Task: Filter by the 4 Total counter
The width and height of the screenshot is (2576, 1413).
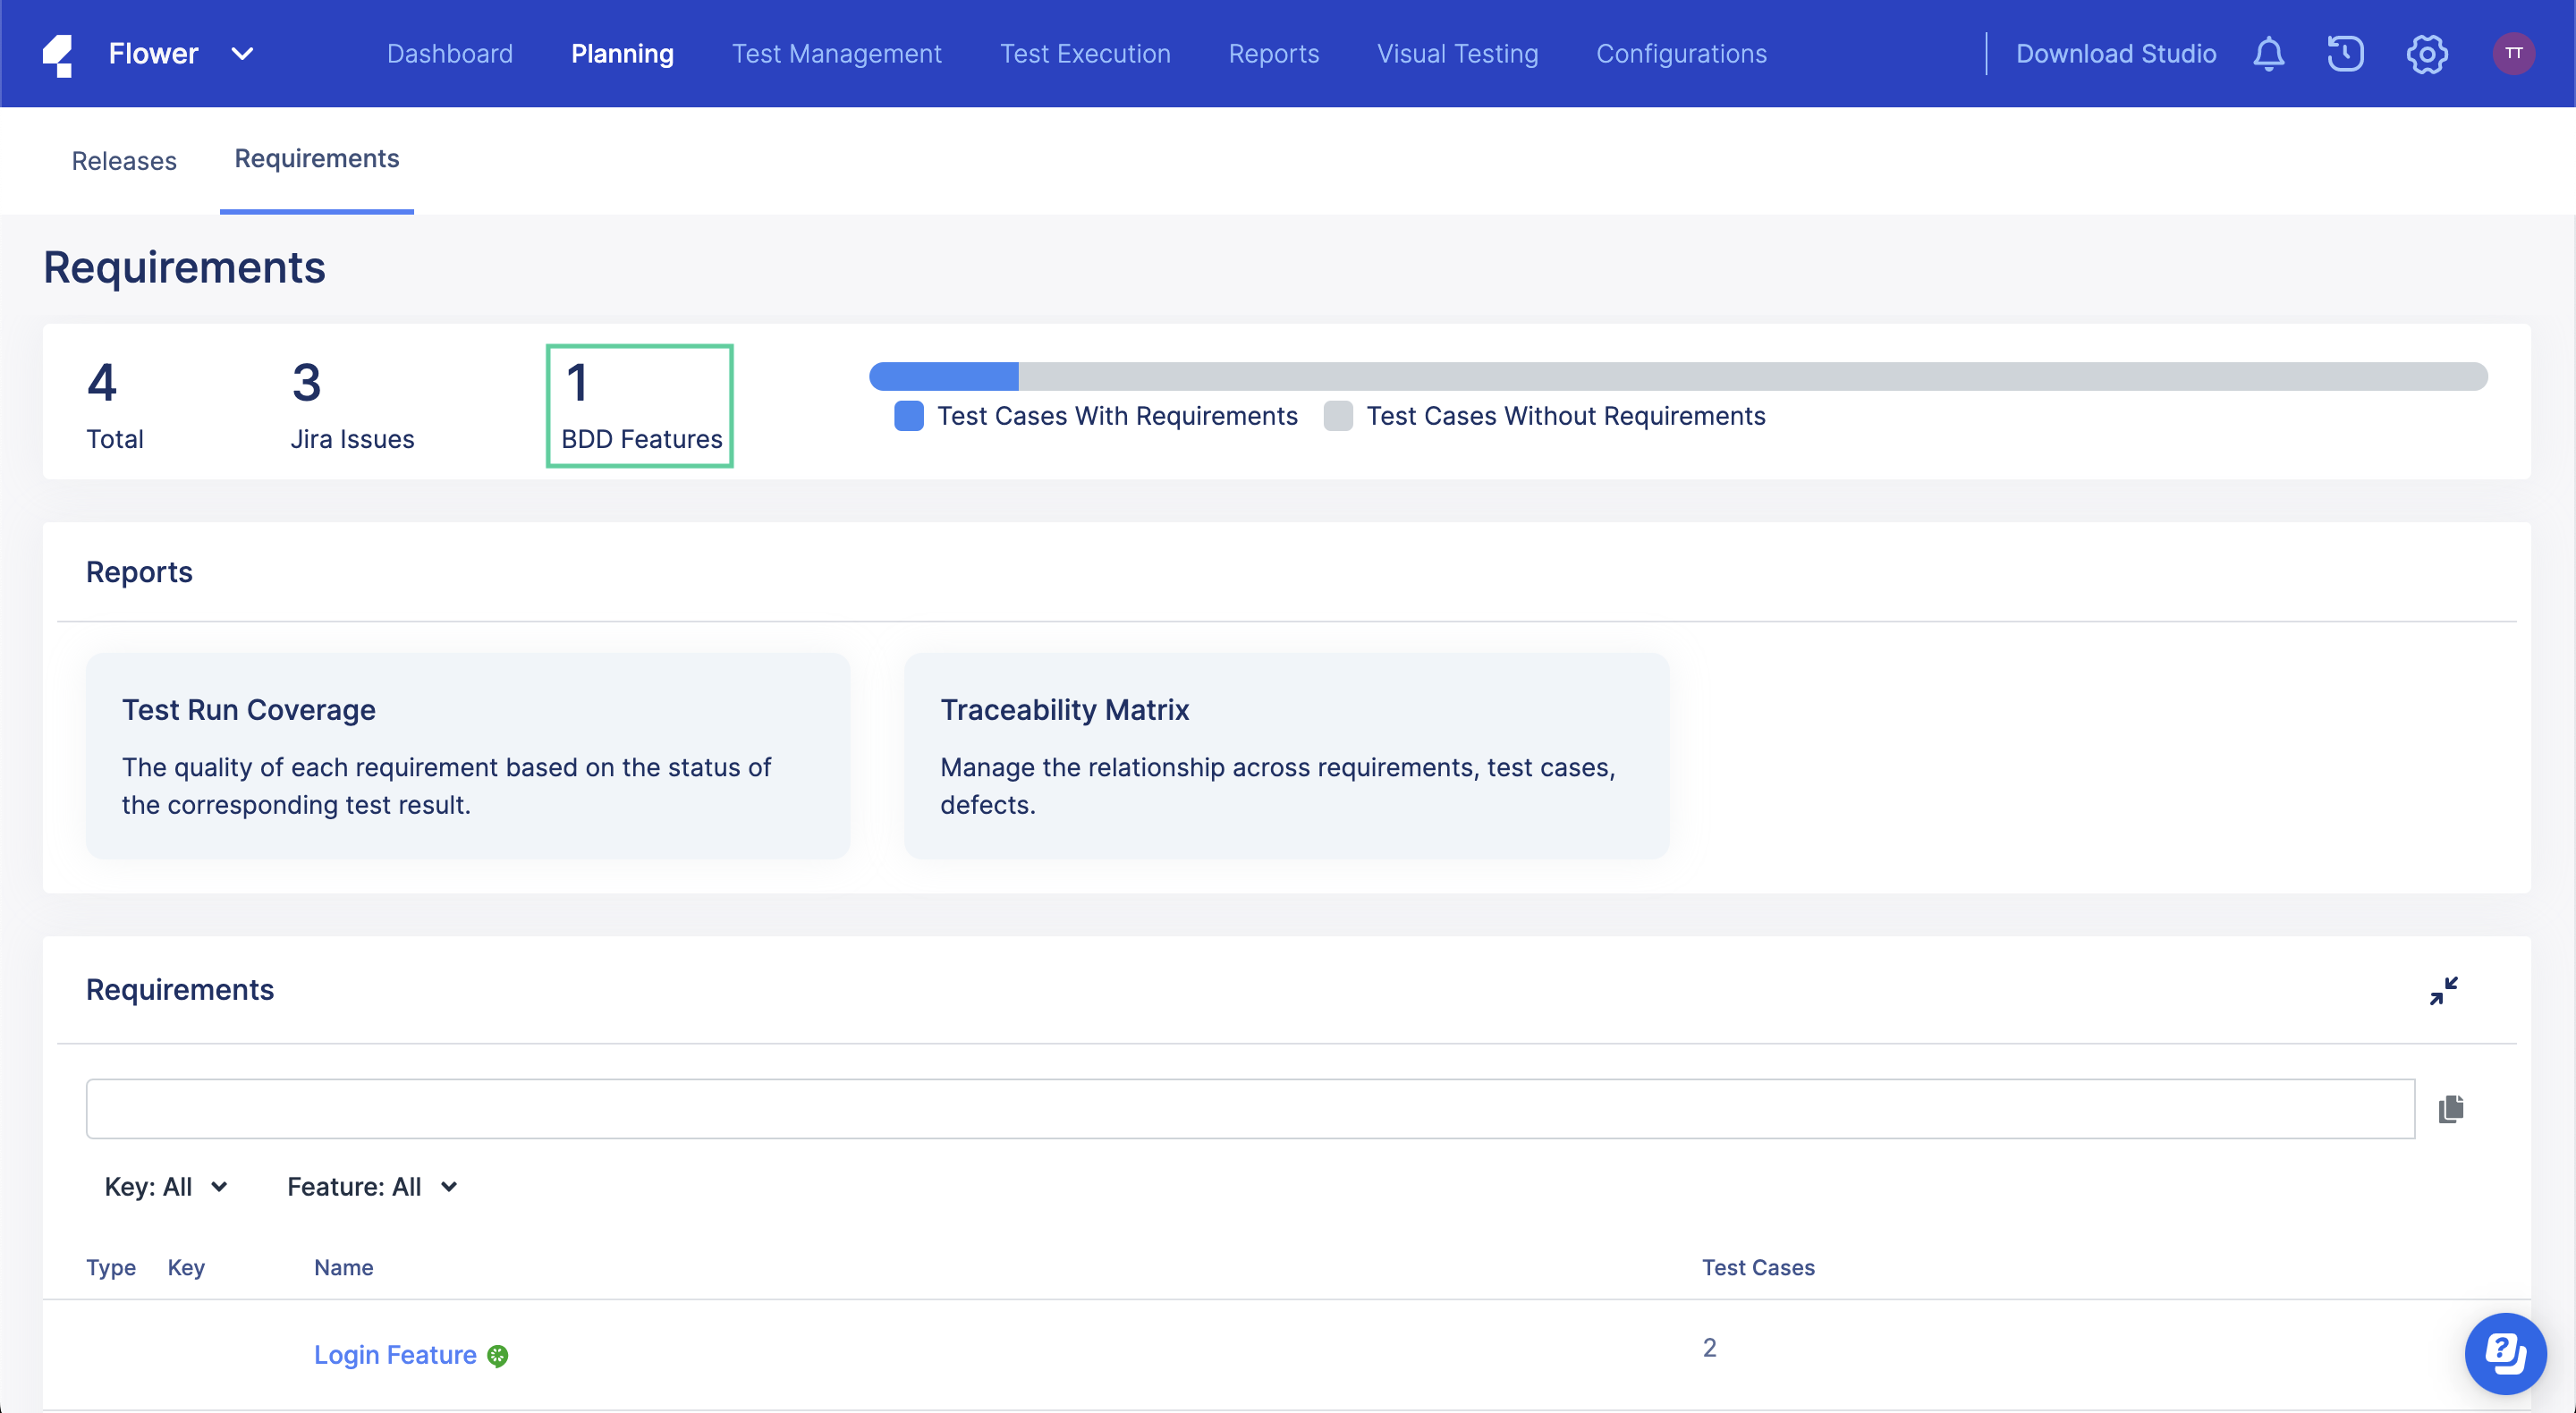Action: [114, 405]
